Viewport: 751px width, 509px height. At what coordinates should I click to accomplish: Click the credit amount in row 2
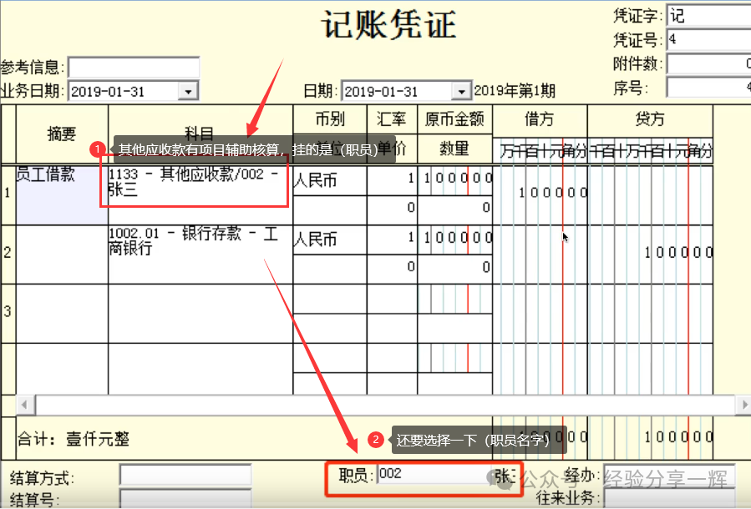(677, 251)
